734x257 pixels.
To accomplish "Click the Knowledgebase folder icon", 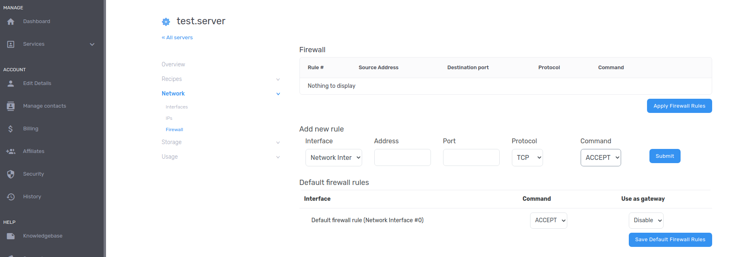I will (x=11, y=236).
